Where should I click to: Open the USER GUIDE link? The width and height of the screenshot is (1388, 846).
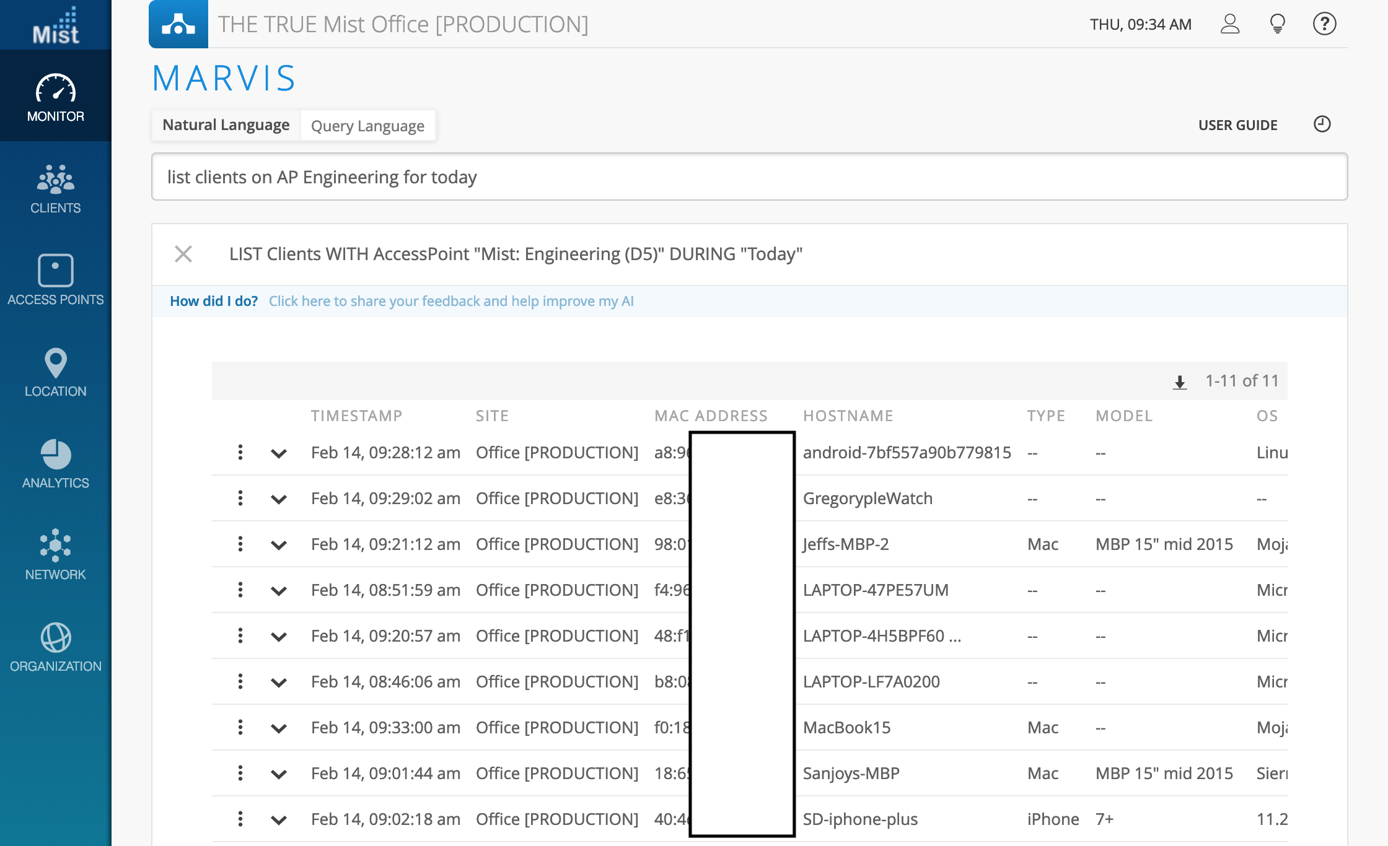(1237, 125)
